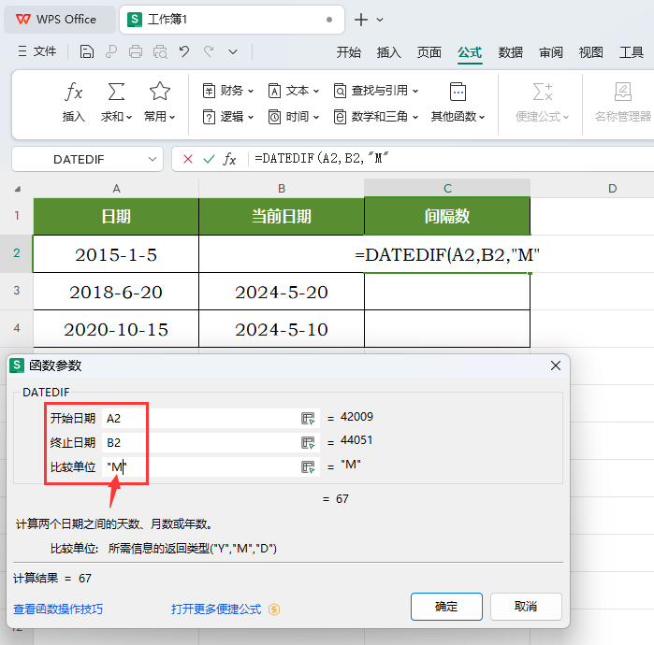Viewport: 654px width, 645px height.
Task: Click the select-all corner triangle
Action: coord(17,189)
